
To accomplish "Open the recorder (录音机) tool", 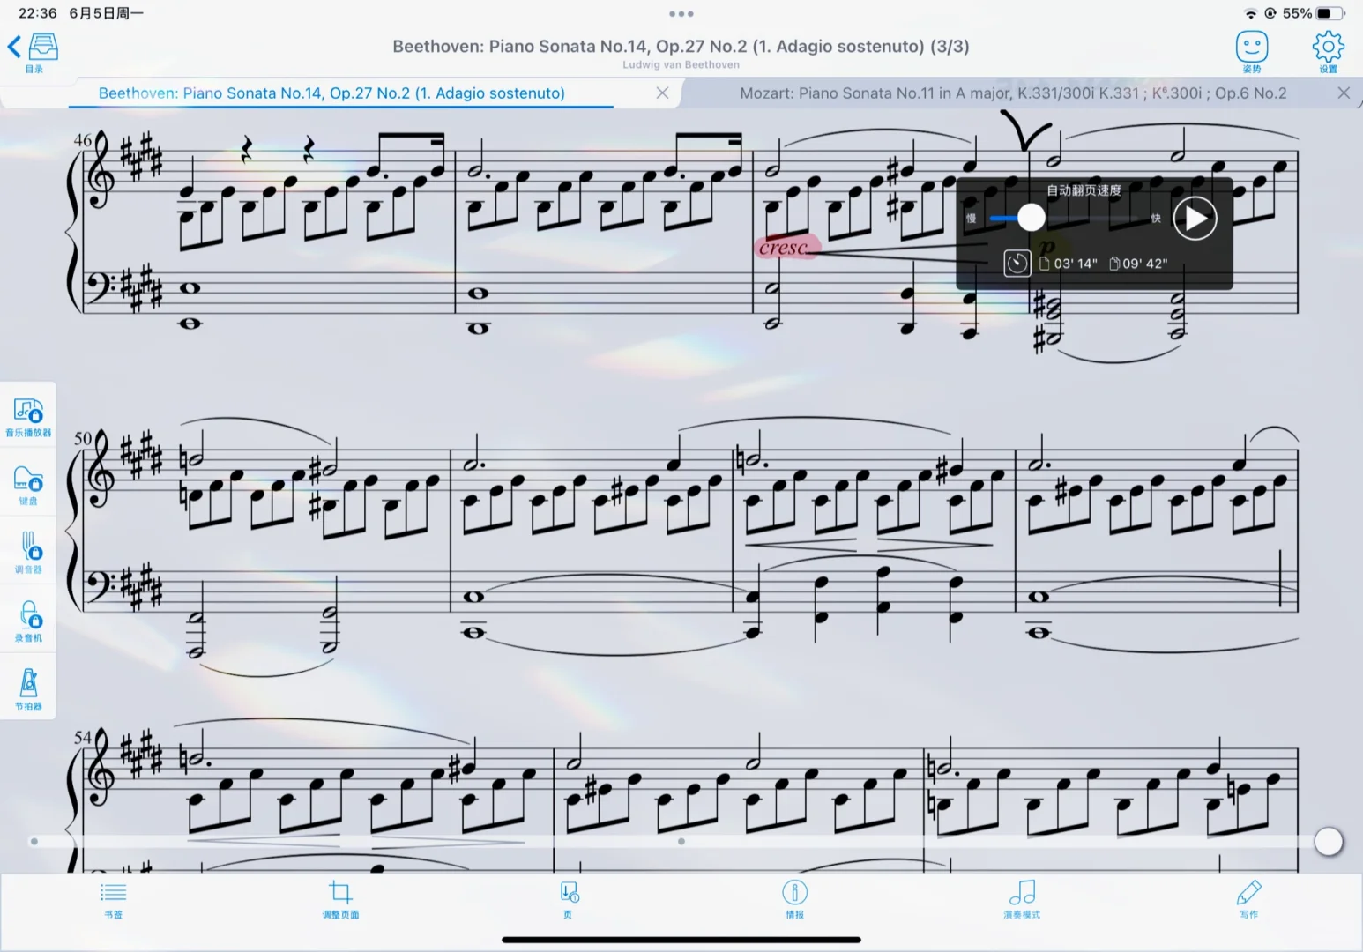I will tap(28, 621).
